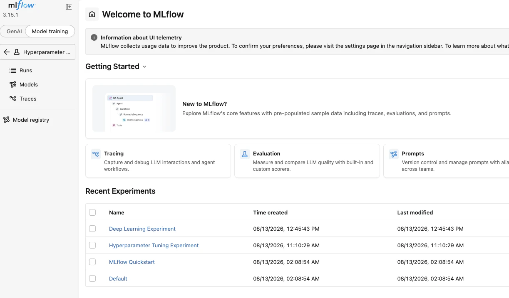Click the back arrow next to Hyperparameter experiment

pyautogui.click(x=7, y=52)
